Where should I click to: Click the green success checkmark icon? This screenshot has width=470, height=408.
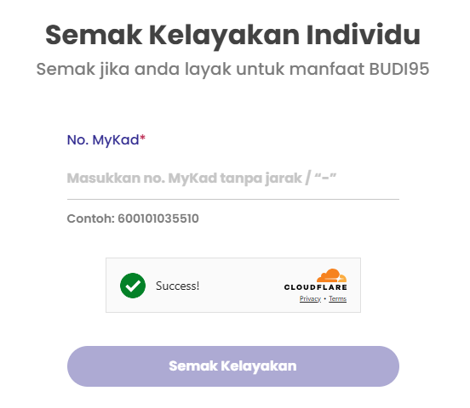click(x=133, y=286)
